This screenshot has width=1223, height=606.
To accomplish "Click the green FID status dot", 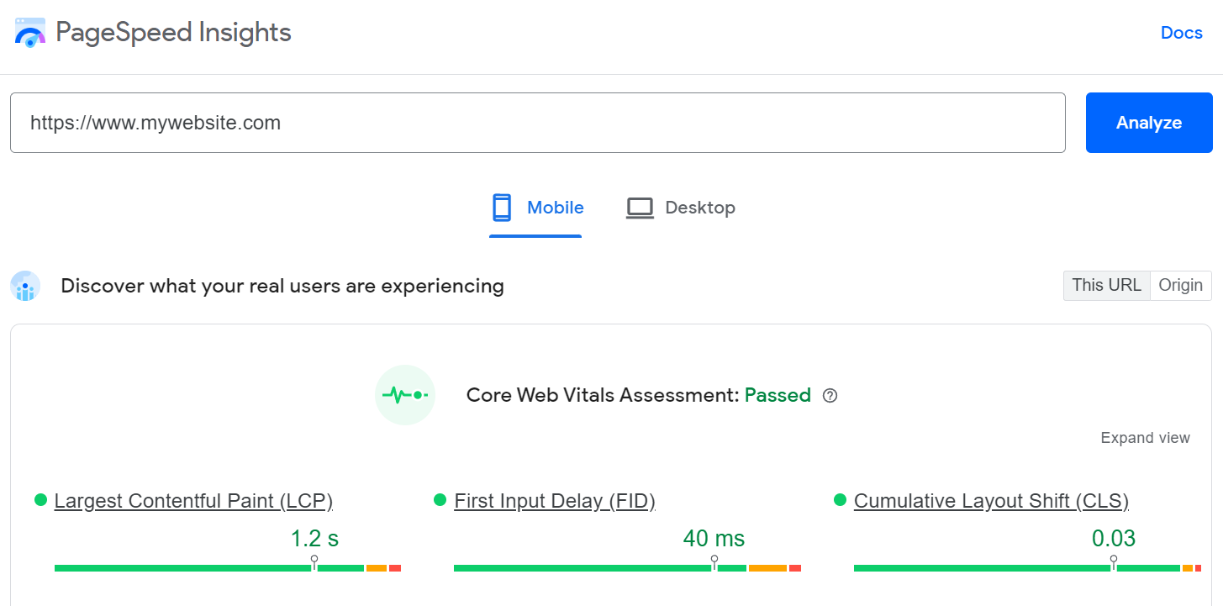I will [x=439, y=500].
